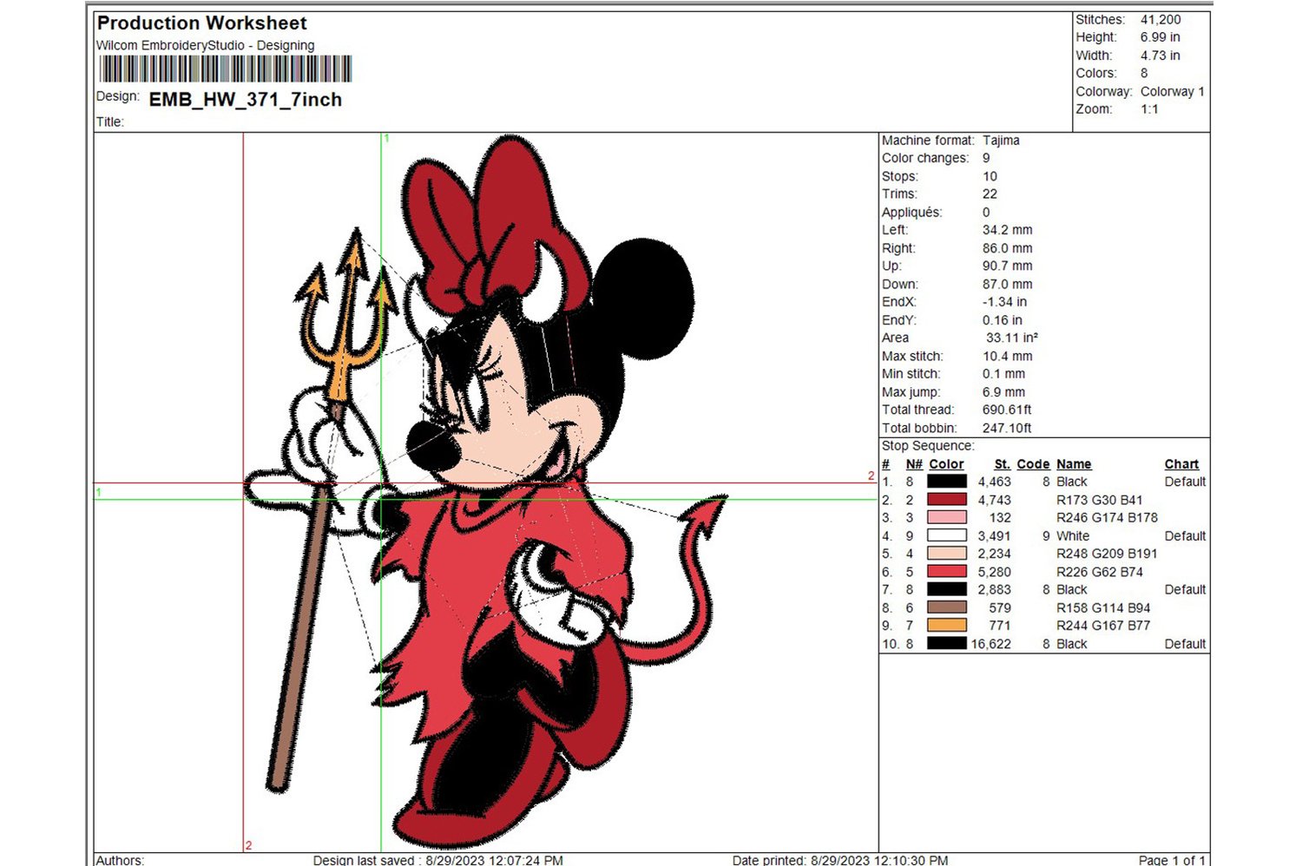Select the dark red R173 G30 B41 swatch

click(x=947, y=500)
